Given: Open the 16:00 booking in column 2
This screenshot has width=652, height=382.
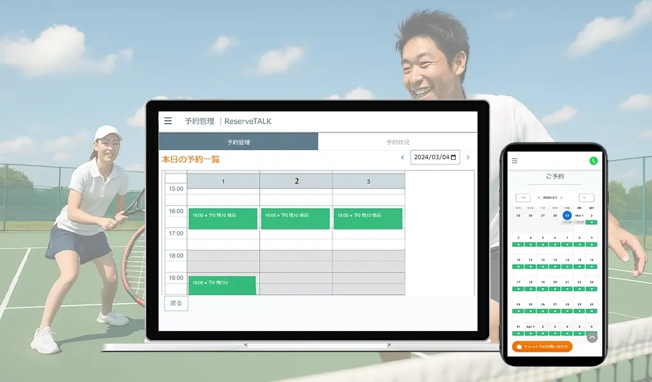Looking at the screenshot, I should pos(295,218).
